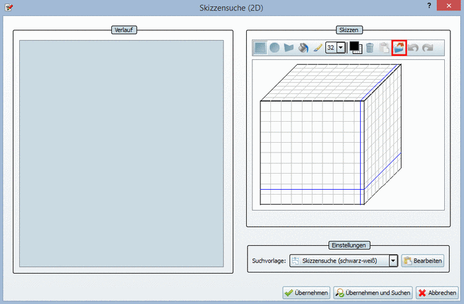Select the paint bucket fill tool
464x304 pixels.
pos(303,48)
